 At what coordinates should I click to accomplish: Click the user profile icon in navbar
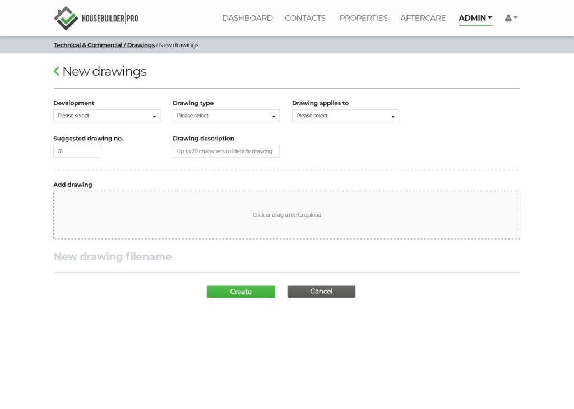(508, 18)
